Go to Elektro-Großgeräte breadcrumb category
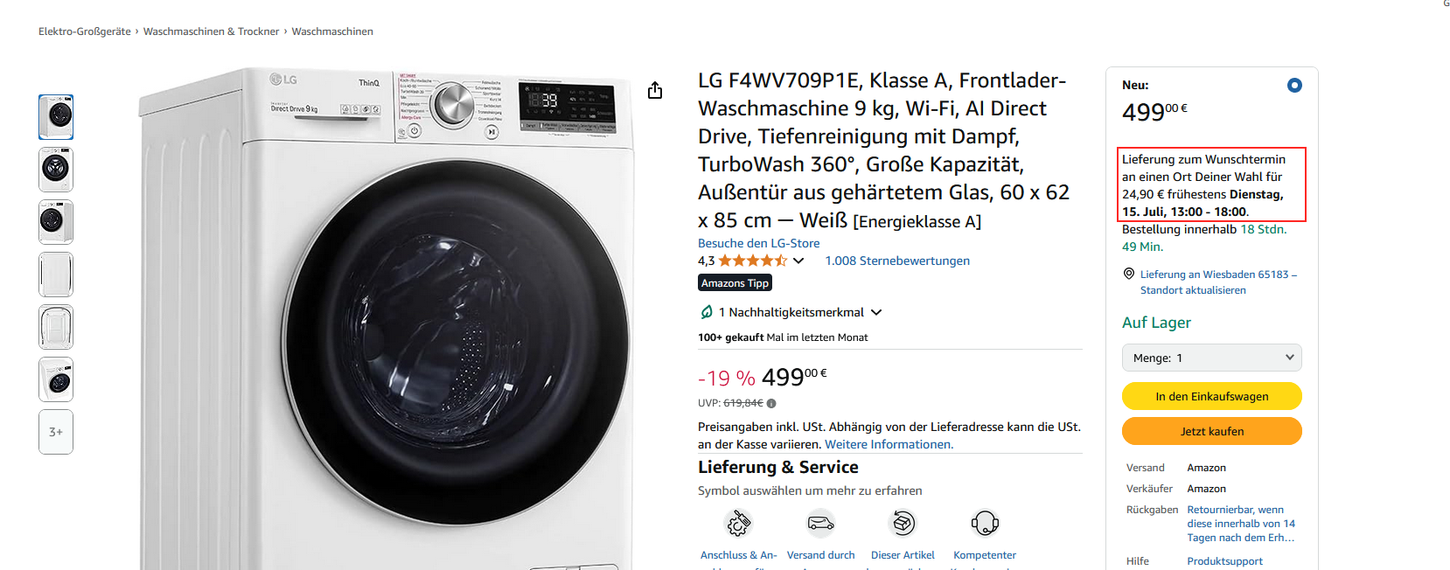Screen dimensions: 1450x570 tap(84, 31)
